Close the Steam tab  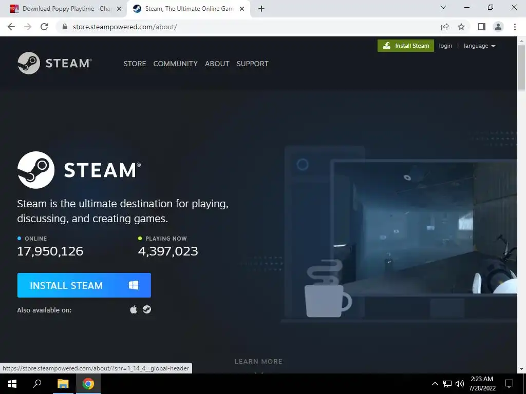[242, 9]
